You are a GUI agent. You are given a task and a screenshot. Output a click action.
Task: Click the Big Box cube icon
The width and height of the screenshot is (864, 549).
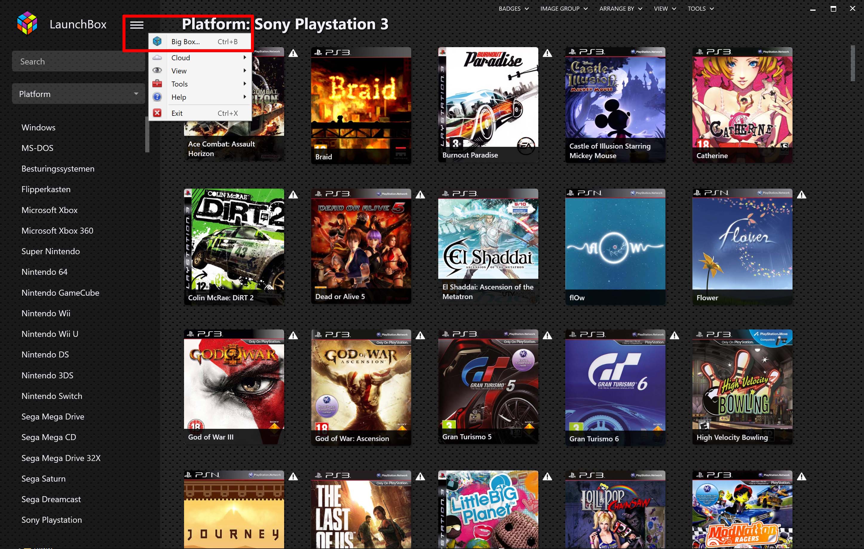pos(157,41)
